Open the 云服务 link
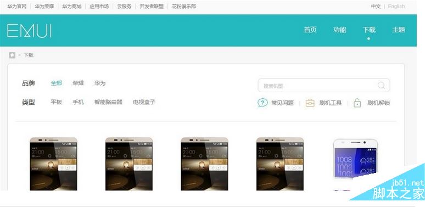This screenshot has width=425, height=207. point(124,6)
